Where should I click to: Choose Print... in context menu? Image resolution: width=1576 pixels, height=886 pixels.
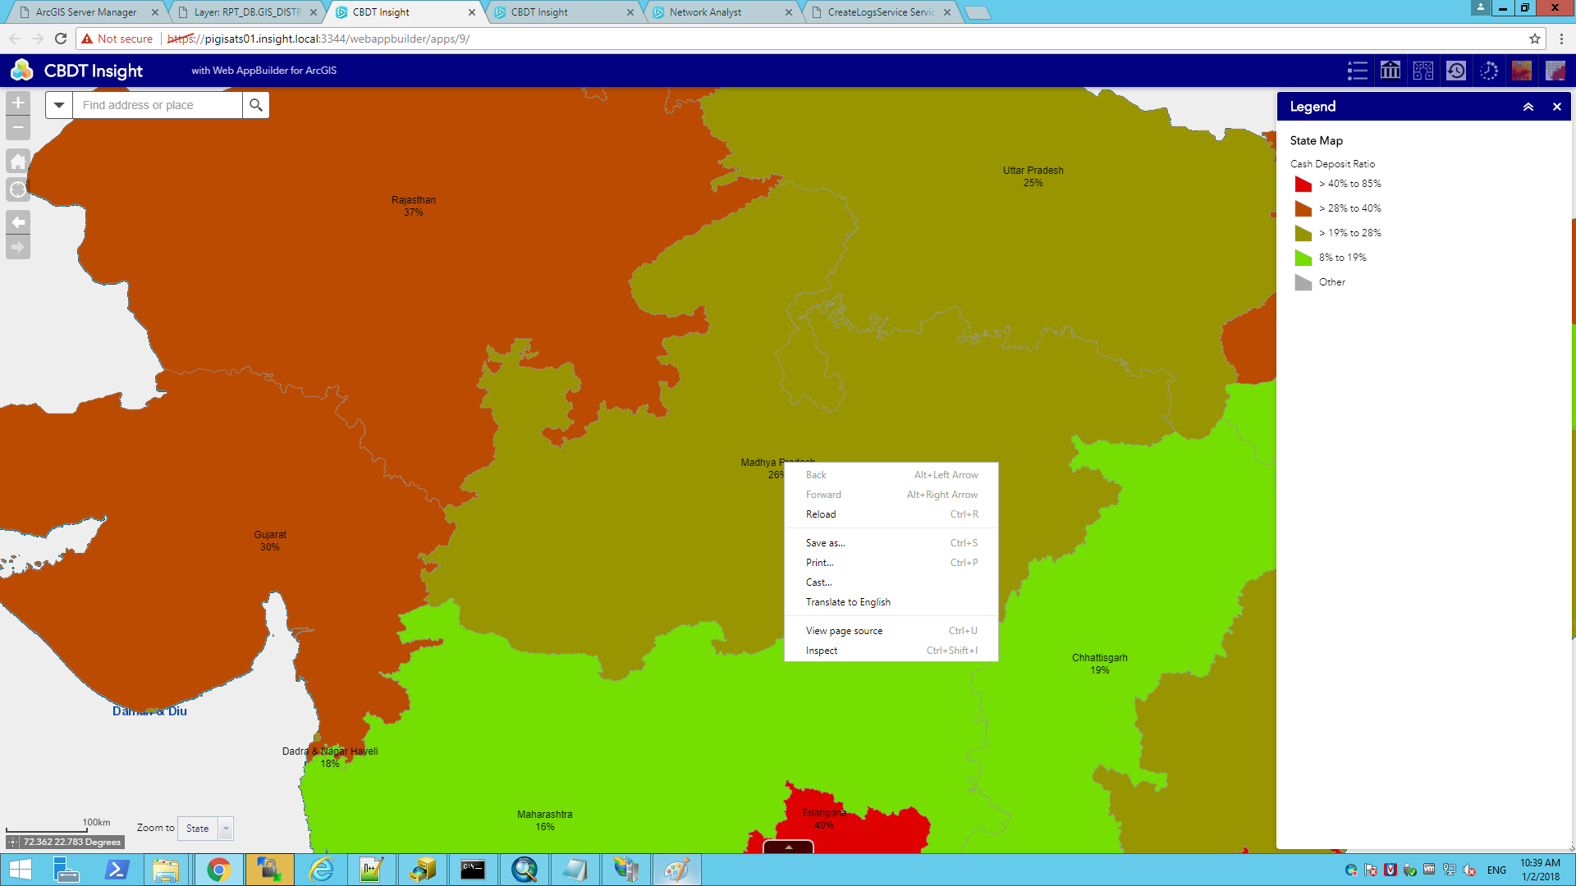tap(891, 563)
